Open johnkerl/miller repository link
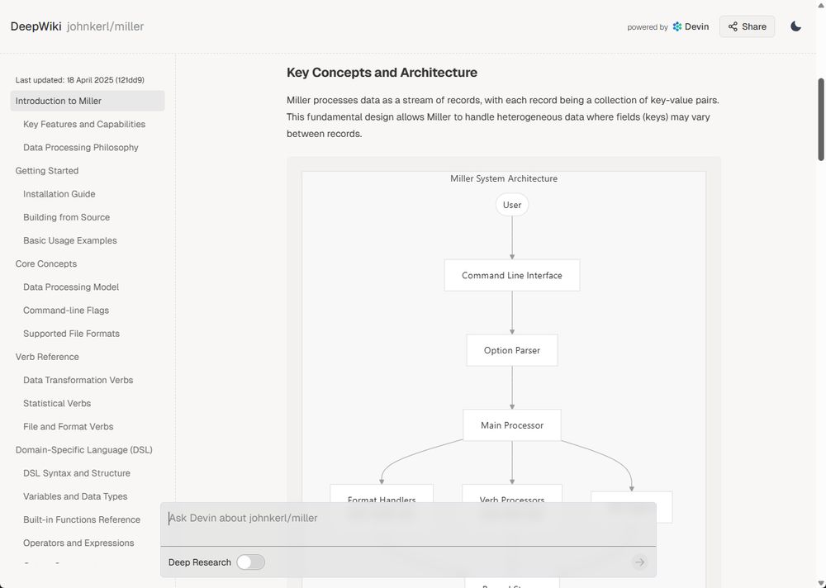The height and width of the screenshot is (588, 826). click(105, 26)
